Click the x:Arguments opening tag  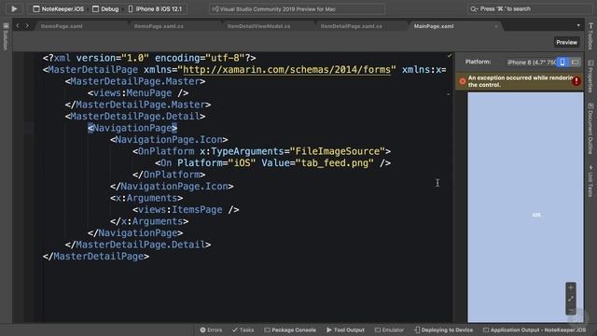(146, 198)
